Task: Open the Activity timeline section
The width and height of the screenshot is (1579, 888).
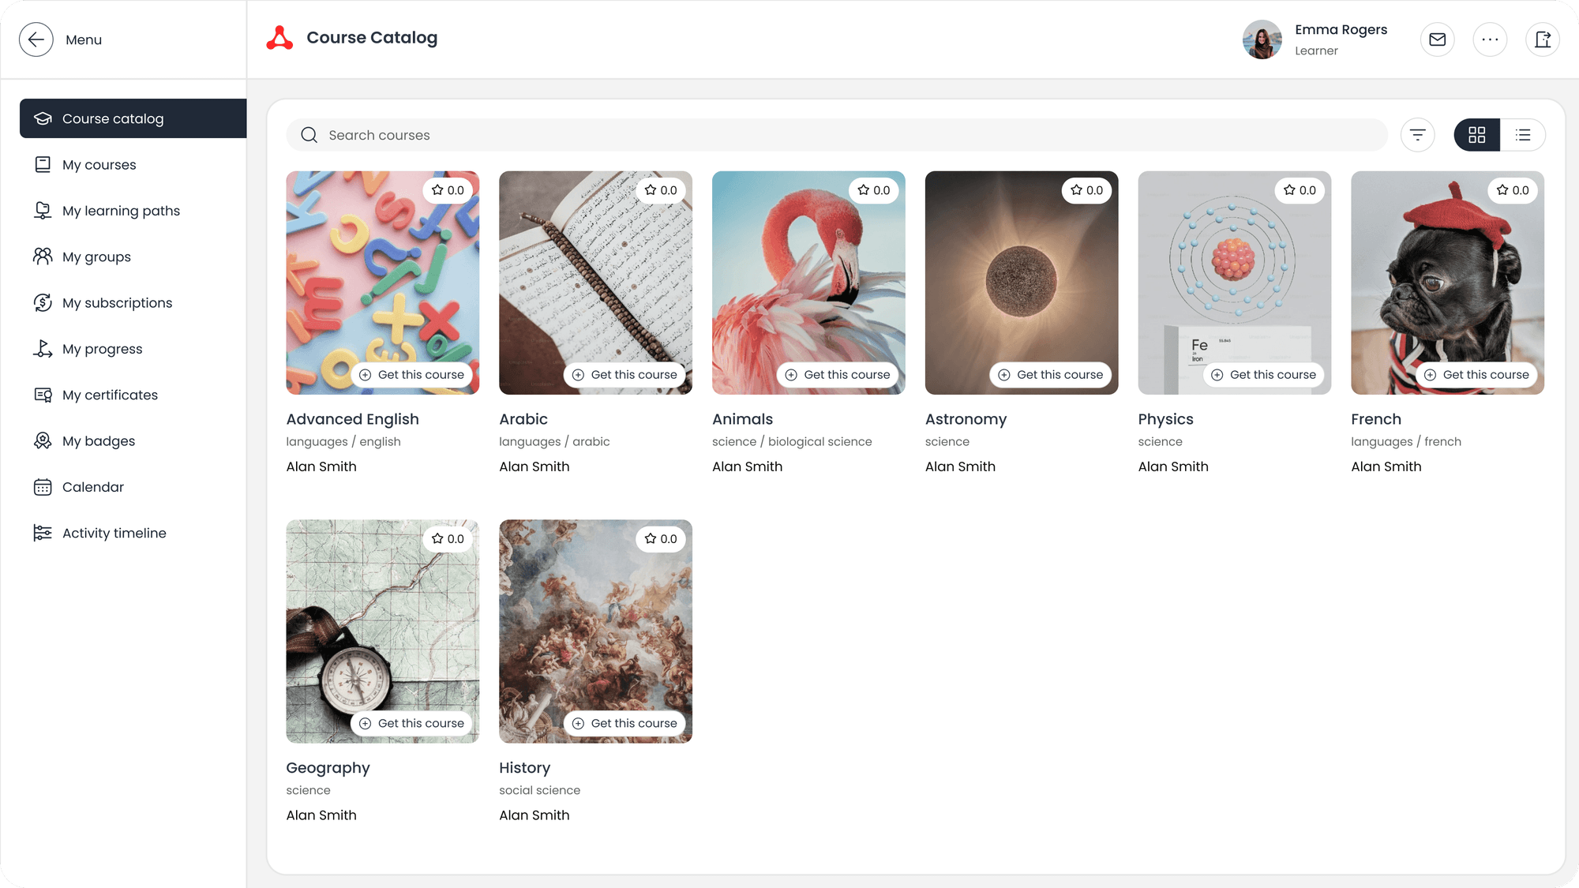Action: pos(114,532)
